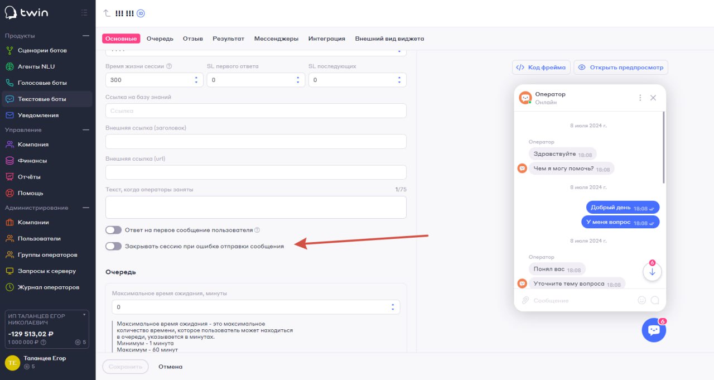Click the Компания people icon

click(9, 144)
